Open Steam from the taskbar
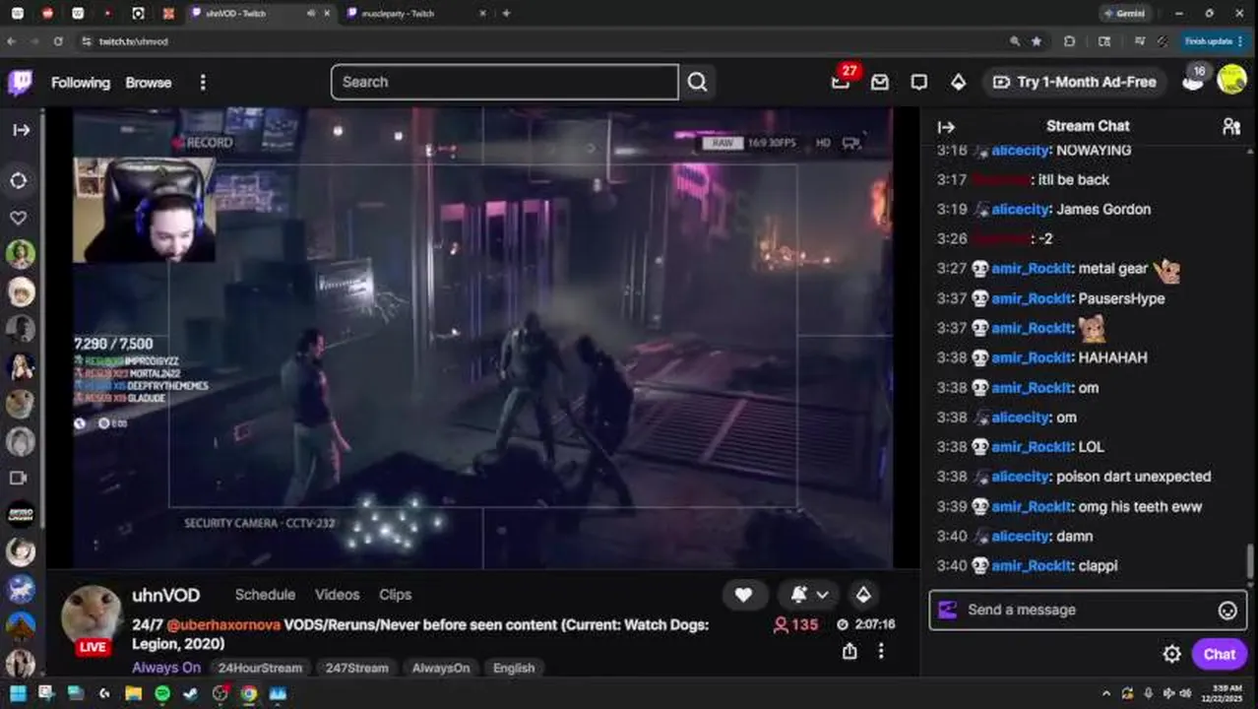1258x709 pixels. pyautogui.click(x=191, y=693)
